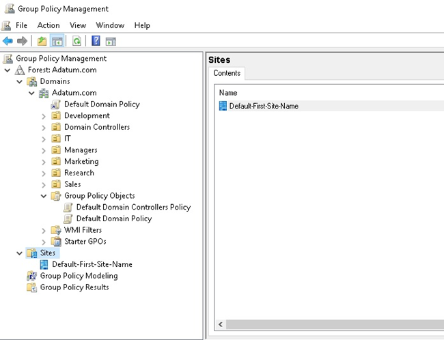Collapse the Forest: Adatum.com node
Image resolution: width=444 pixels, height=340 pixels.
click(x=8, y=70)
